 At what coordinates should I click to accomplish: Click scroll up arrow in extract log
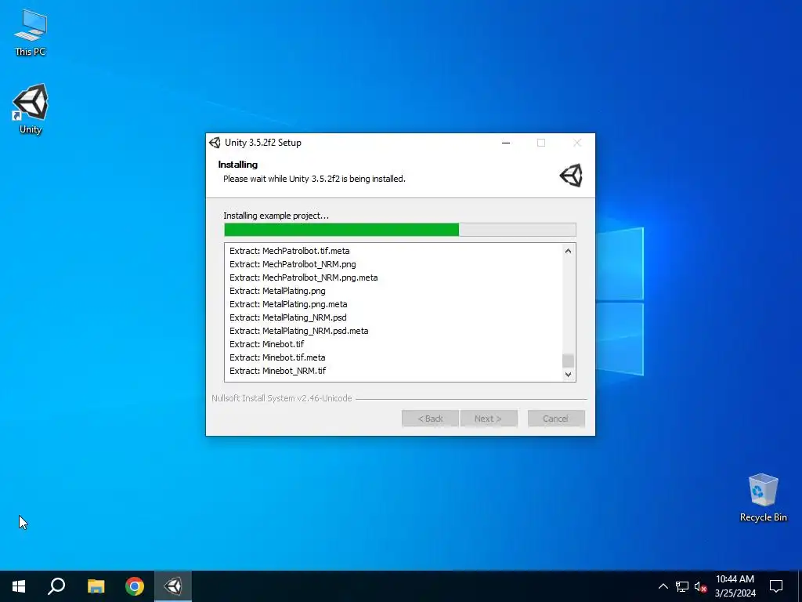coord(568,251)
